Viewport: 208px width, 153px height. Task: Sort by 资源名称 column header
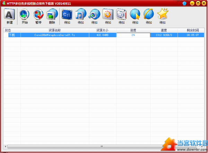click(55, 30)
